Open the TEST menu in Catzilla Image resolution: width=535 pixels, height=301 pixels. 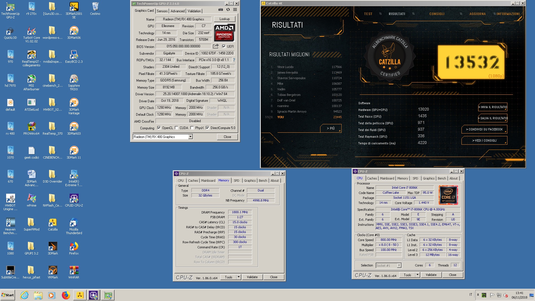pyautogui.click(x=368, y=14)
